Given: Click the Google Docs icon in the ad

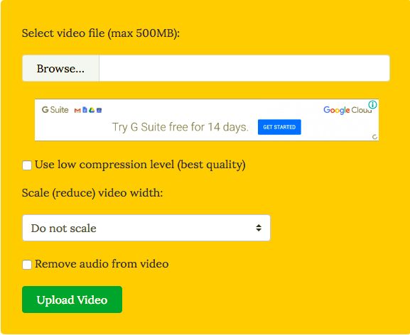Looking at the screenshot, I should (x=85, y=110).
